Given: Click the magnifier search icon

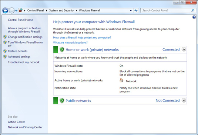Looking at the screenshot, I should (193, 11).
